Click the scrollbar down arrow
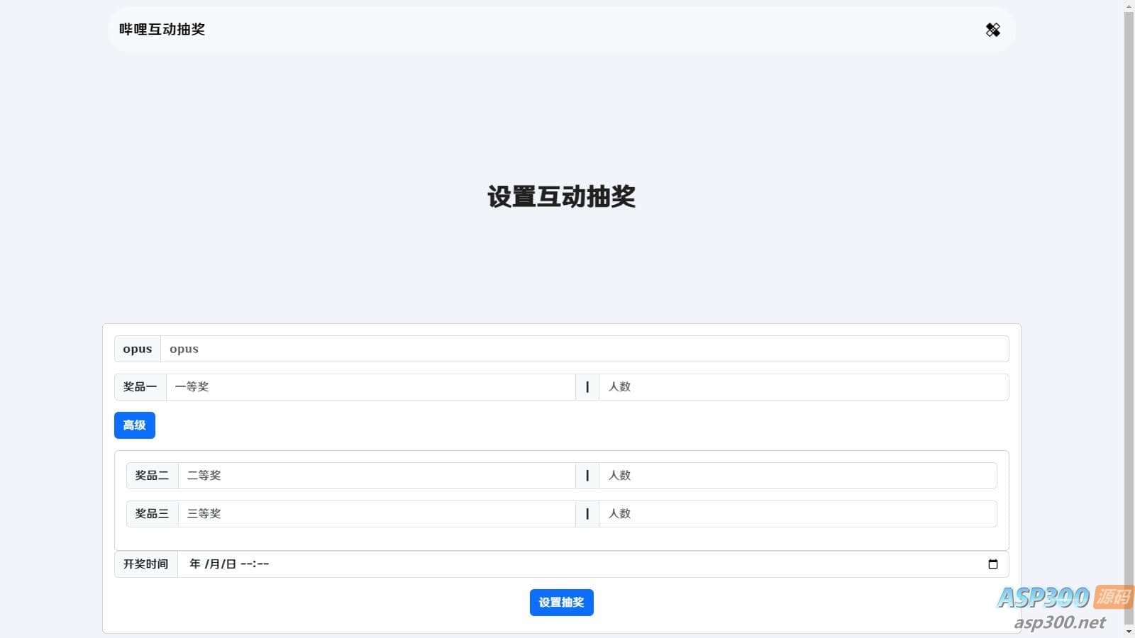Screen dimensions: 1135x638 pos(1129,632)
